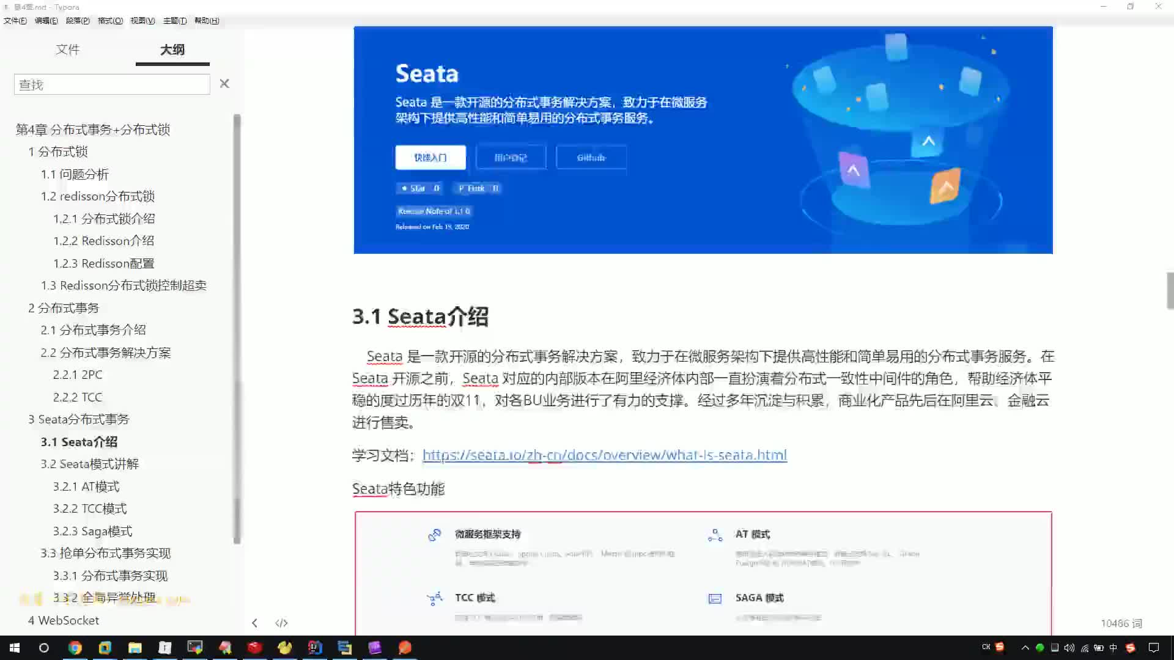Open Wi-Fi network settings in tray
The image size is (1174, 660).
[x=1085, y=648]
